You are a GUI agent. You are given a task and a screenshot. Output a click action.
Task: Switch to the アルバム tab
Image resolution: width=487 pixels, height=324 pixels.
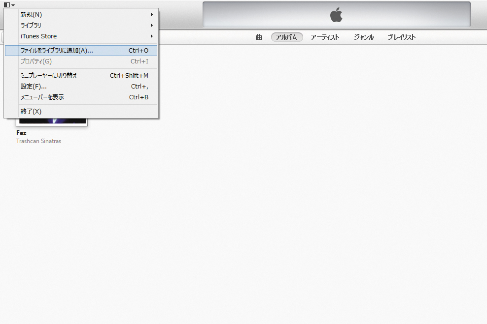(x=287, y=37)
